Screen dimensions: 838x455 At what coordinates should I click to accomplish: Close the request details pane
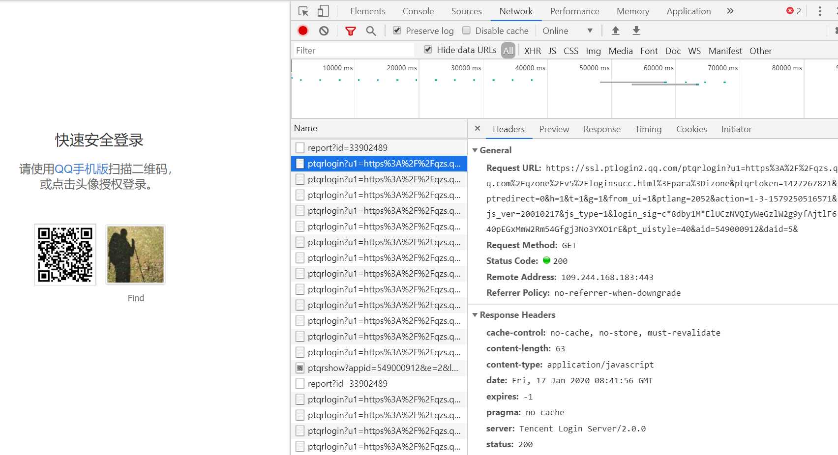click(x=477, y=128)
